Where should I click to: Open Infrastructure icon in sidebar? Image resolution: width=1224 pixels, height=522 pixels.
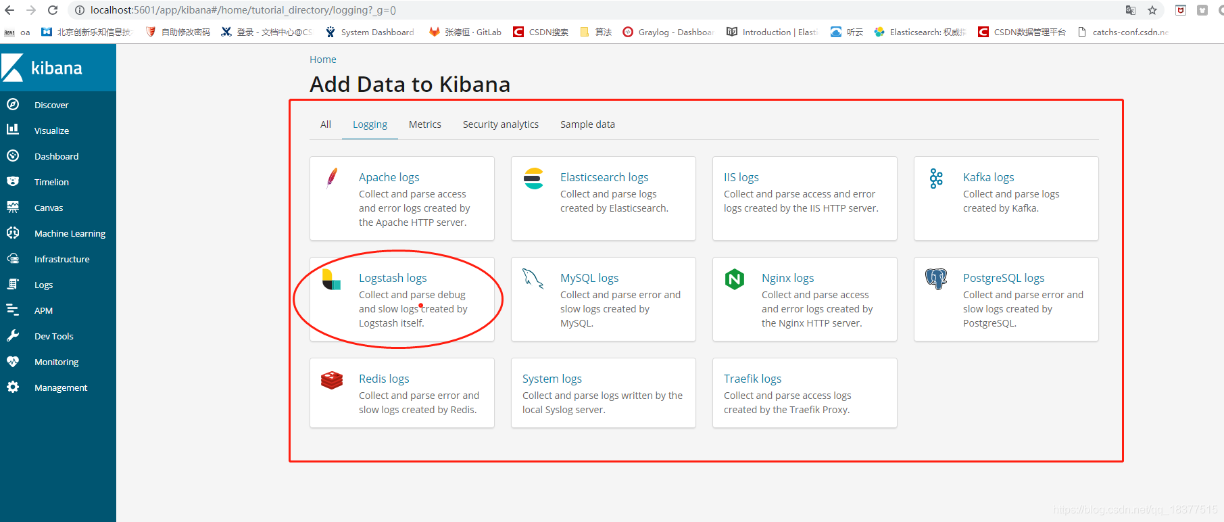(x=13, y=258)
